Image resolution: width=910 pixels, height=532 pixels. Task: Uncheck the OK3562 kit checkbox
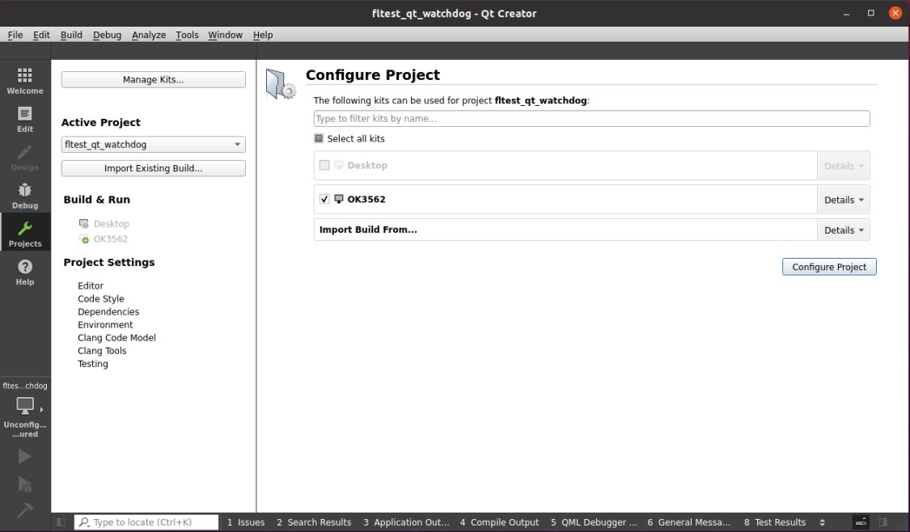(x=324, y=199)
